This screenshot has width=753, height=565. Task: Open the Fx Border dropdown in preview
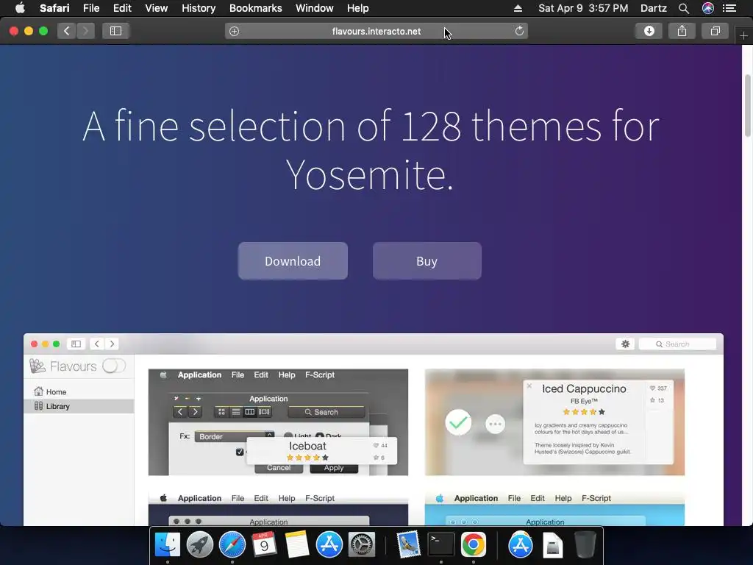235,436
